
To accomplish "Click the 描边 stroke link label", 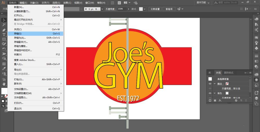I will (x=220, y=84).
